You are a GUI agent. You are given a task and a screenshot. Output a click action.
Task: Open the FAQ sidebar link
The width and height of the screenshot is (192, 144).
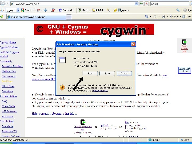4,101
